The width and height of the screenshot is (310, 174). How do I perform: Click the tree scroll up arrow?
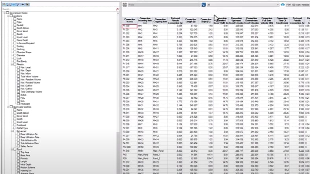tap(118, 13)
